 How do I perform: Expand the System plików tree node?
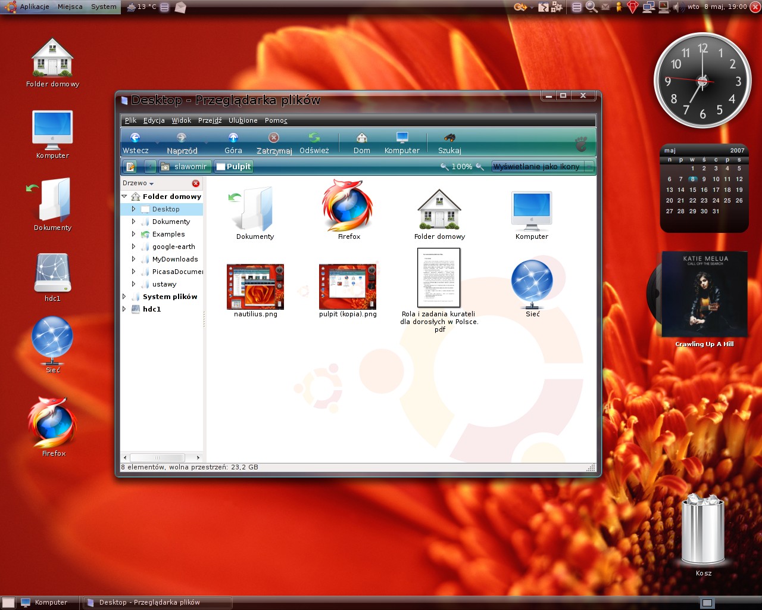[x=124, y=297]
